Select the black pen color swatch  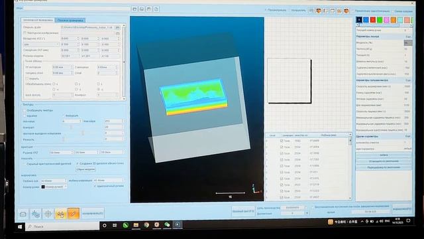point(359,20)
